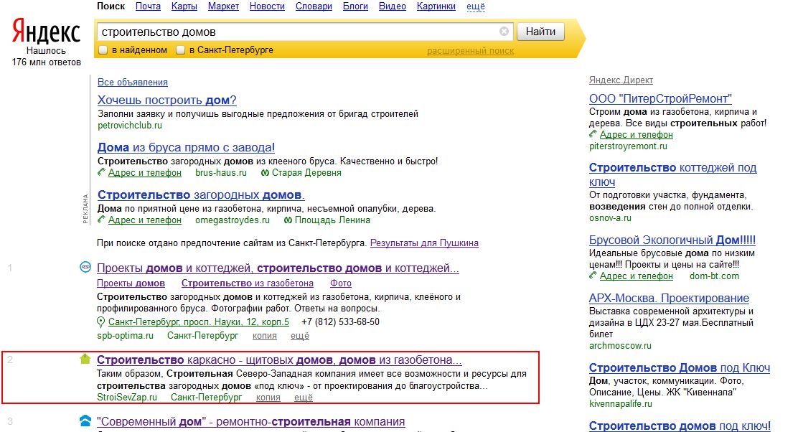Open 'Результаты для Пушкина' link
798x432 pixels.
coord(424,243)
